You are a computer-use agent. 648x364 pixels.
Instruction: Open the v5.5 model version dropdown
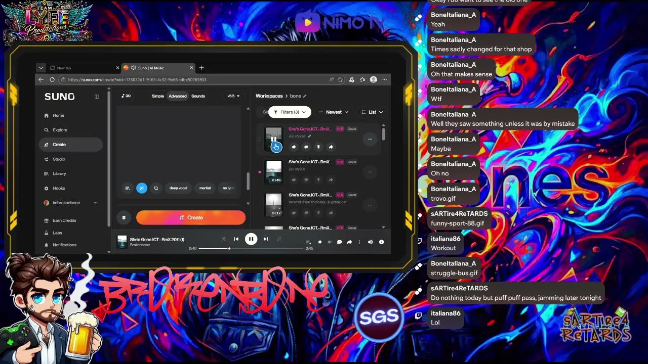coord(233,96)
